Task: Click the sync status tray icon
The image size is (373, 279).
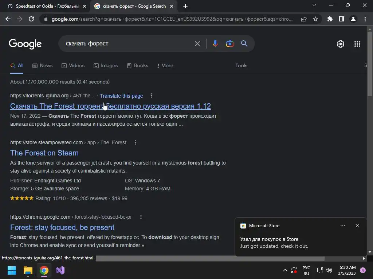Action: [294, 270]
